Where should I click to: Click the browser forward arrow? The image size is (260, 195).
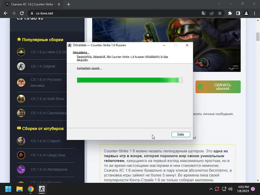[x=14, y=13]
